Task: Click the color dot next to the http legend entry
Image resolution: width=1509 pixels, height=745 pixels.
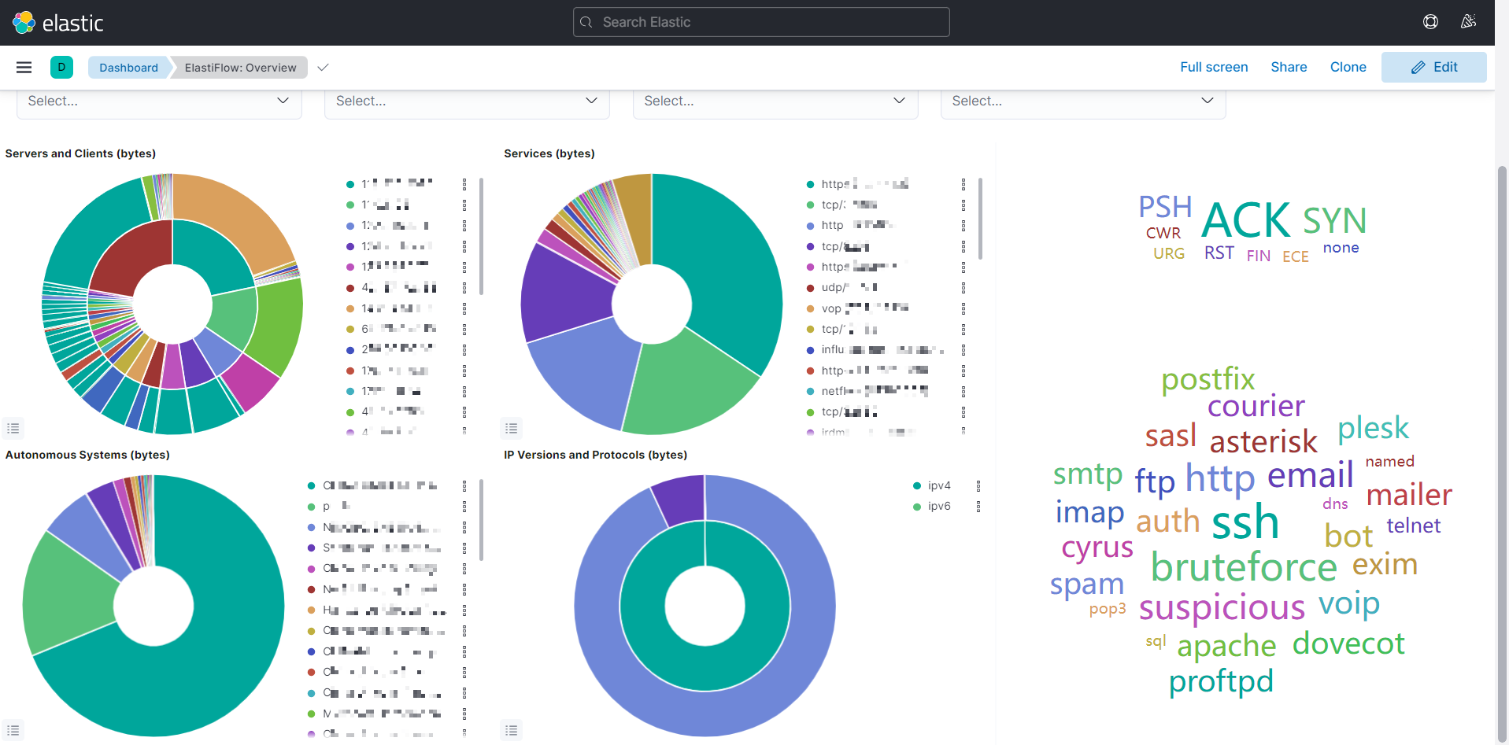Action: [x=810, y=225]
